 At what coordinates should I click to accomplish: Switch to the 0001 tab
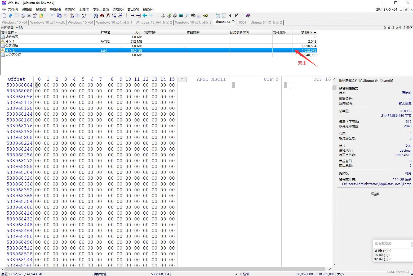[x=243, y=22]
